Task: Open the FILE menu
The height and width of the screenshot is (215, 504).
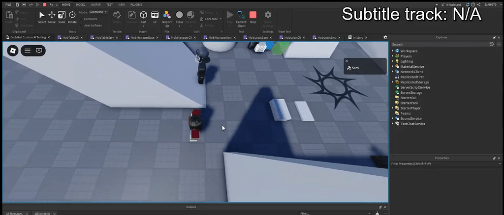Action: pos(8,4)
